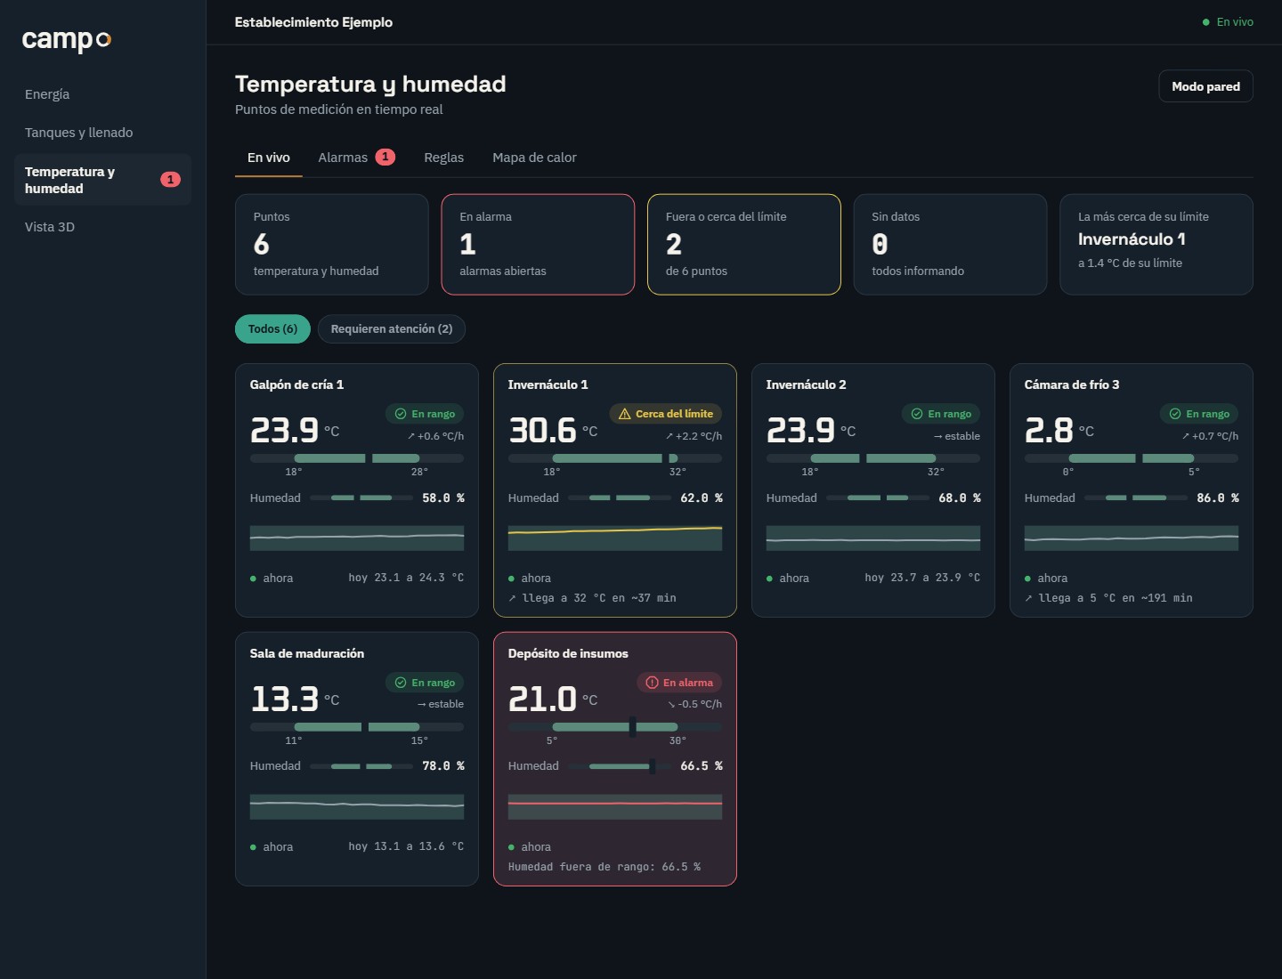The image size is (1282, 979).
Task: Click the humidity bar on Depósito de insumos
Action: click(620, 766)
